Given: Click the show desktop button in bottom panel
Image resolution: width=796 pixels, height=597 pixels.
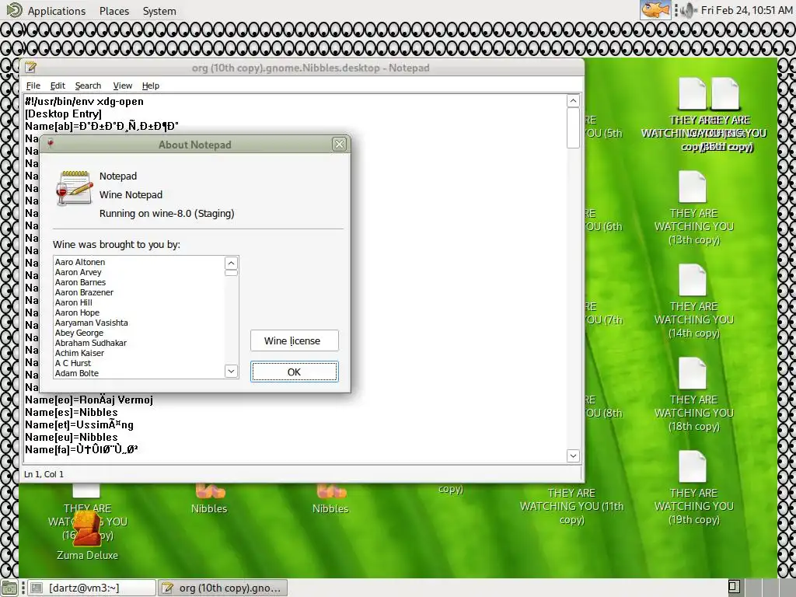Looking at the screenshot, I should 9,588.
